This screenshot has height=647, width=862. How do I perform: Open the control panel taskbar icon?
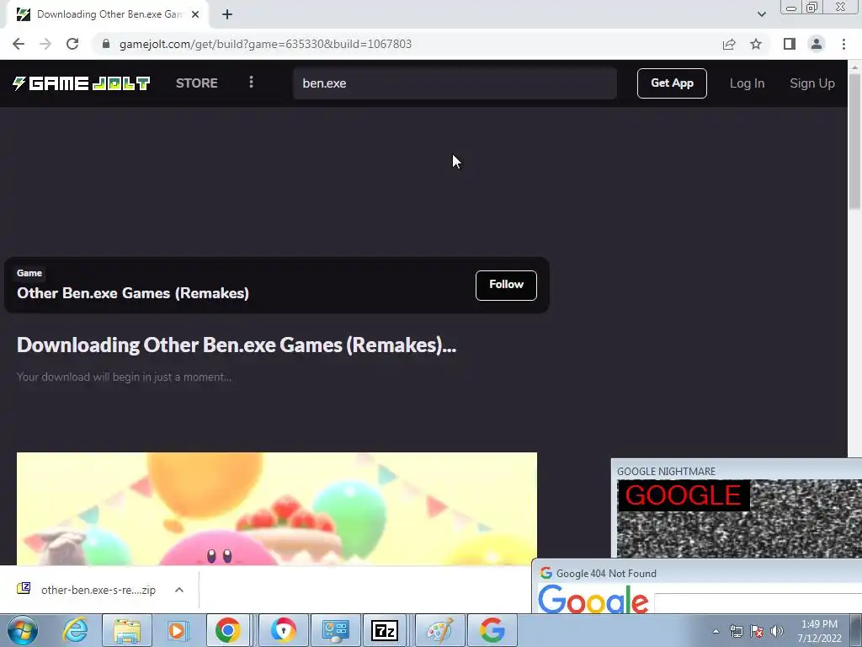(335, 630)
